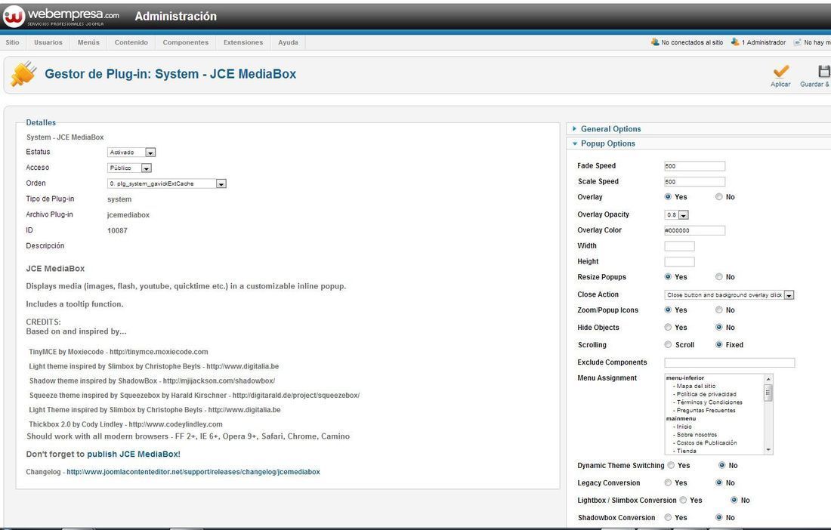This screenshot has height=530, width=831.
Task: Click the plug-in manager plug icon
Action: pyautogui.click(x=23, y=73)
